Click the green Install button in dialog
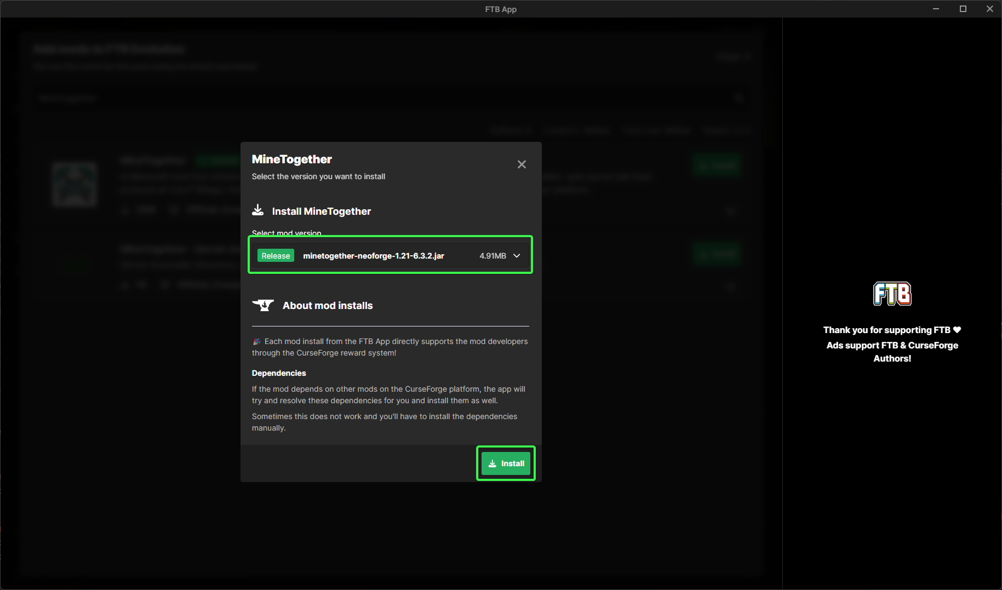The height and width of the screenshot is (590, 1002). (x=506, y=463)
